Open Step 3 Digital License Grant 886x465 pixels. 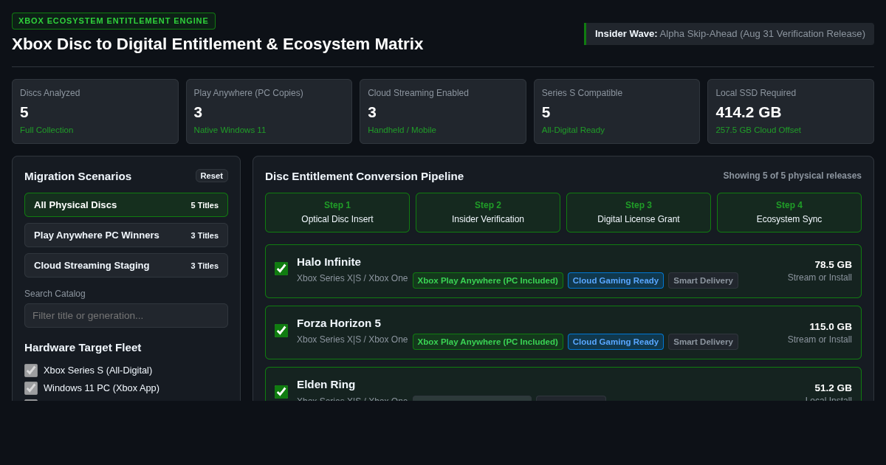coord(639,213)
